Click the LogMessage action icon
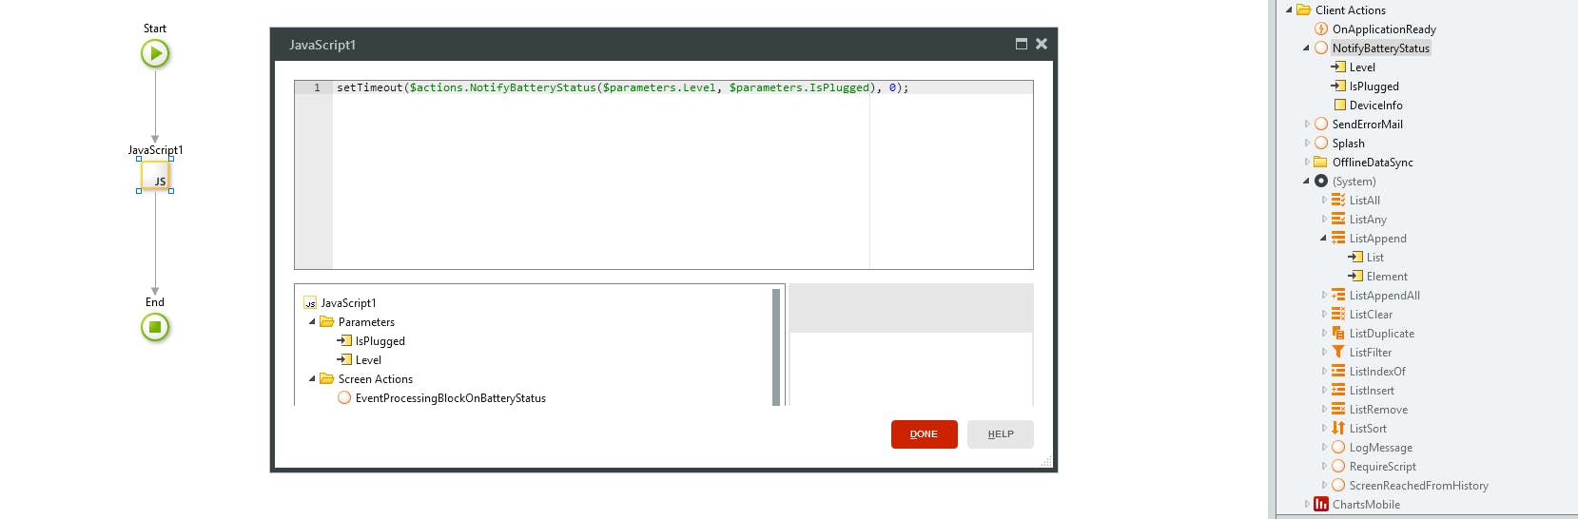Screen dimensions: 1578x519 [1338, 448]
